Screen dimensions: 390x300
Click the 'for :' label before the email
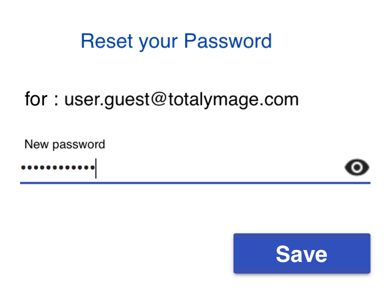(41, 99)
